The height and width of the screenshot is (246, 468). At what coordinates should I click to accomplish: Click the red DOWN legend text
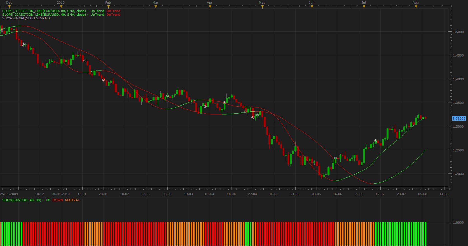tap(58, 200)
